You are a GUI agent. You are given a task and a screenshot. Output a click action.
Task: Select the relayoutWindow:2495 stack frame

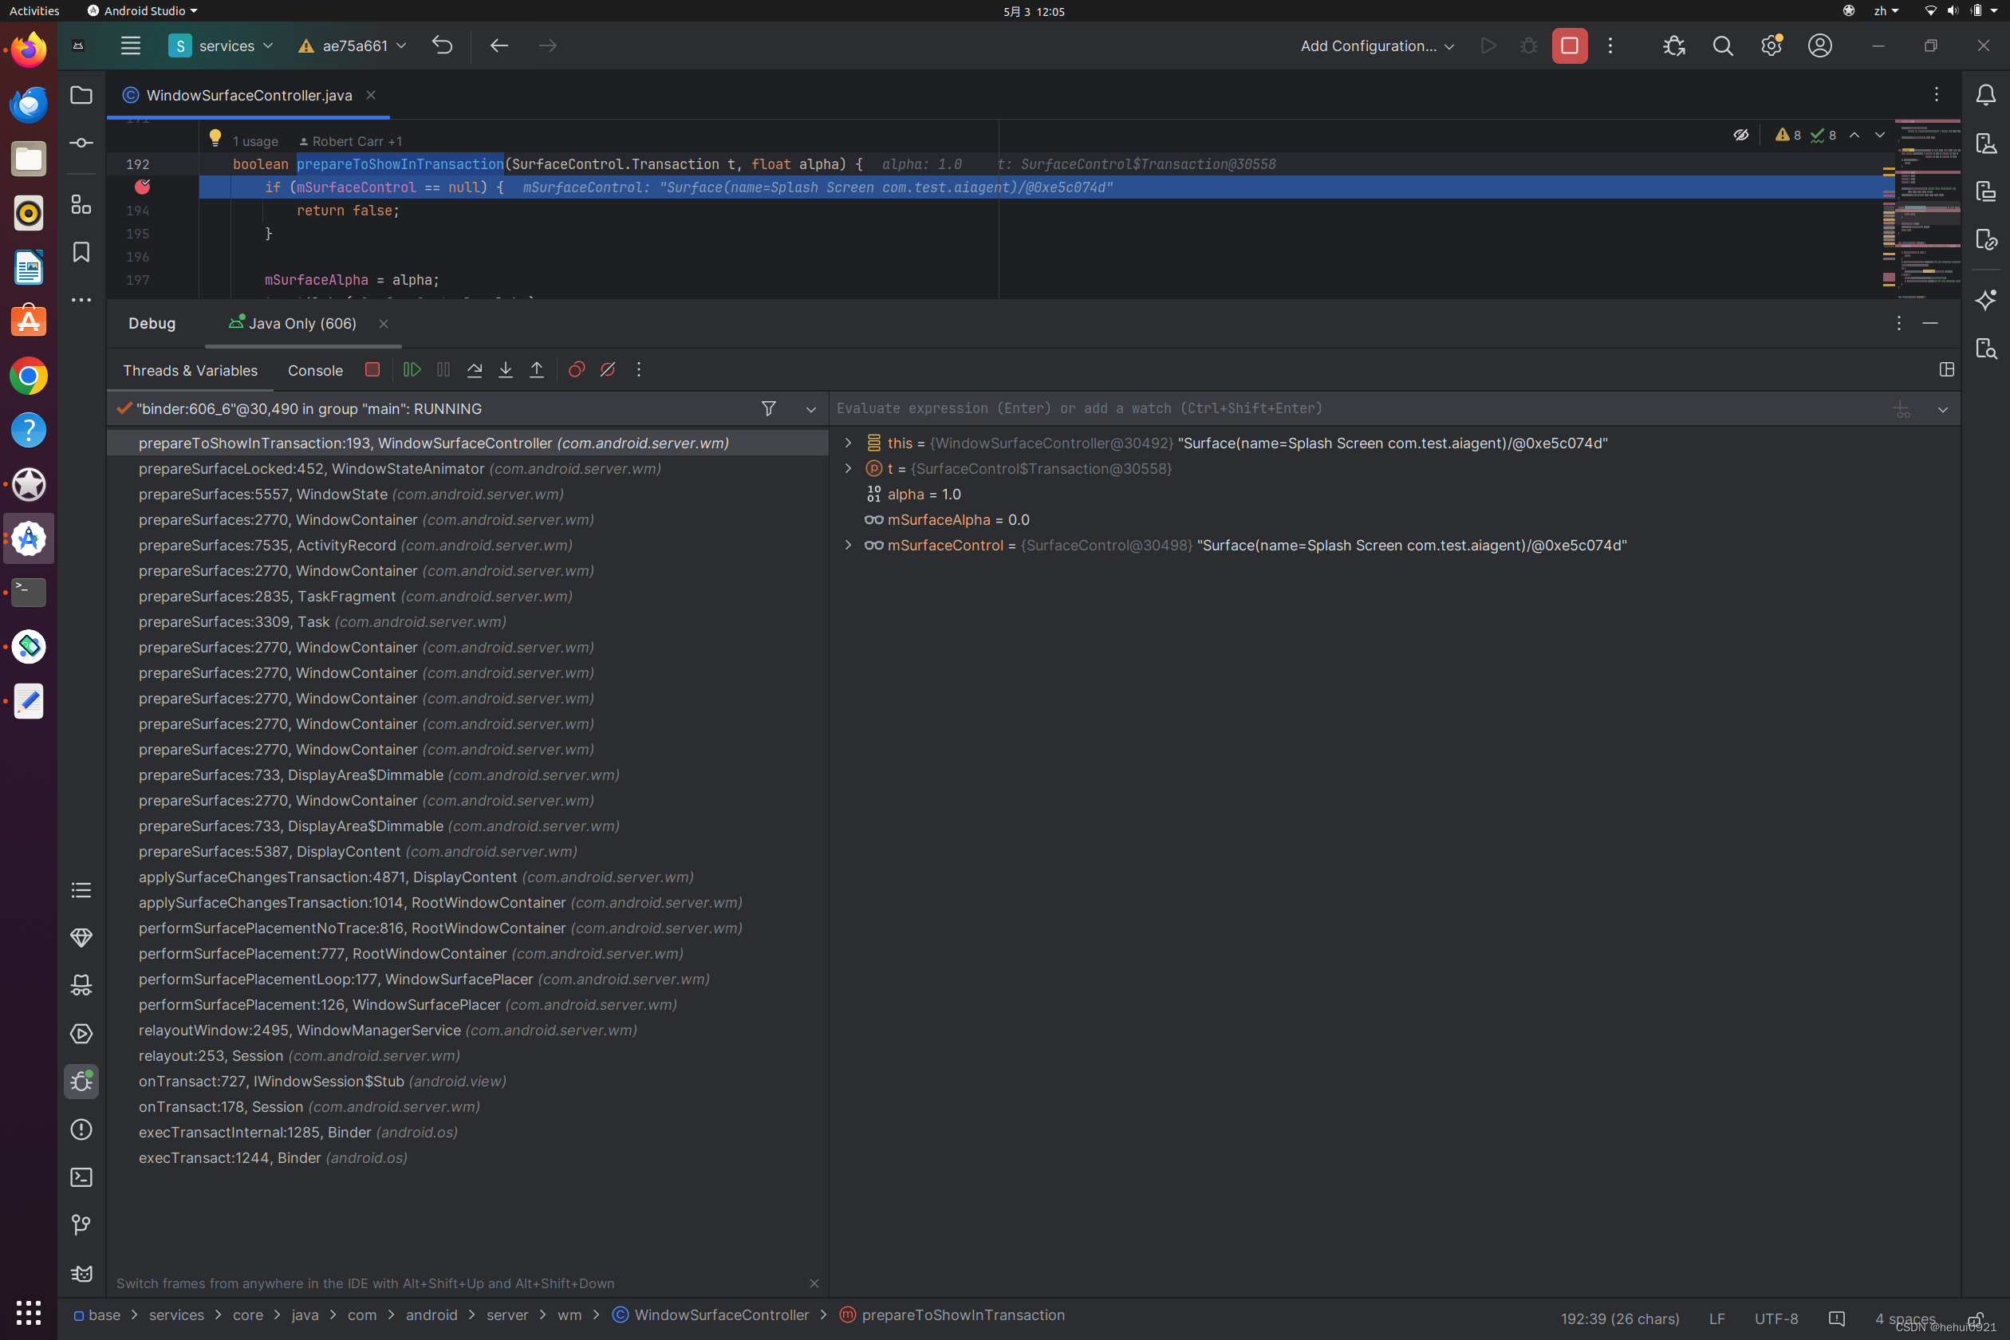tap(467, 1030)
